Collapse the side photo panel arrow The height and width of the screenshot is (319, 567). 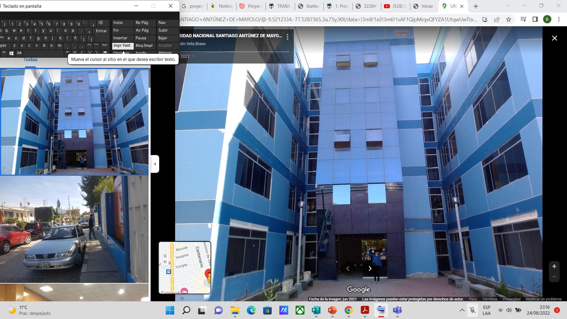155,164
